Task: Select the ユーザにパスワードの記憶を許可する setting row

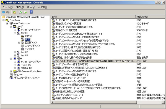Action: [108, 75]
